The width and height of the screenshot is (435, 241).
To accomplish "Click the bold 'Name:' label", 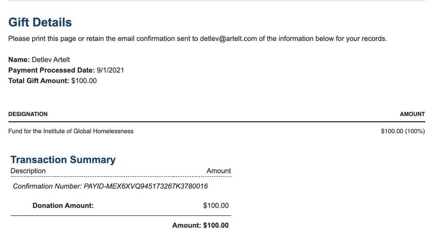I will (19, 60).
